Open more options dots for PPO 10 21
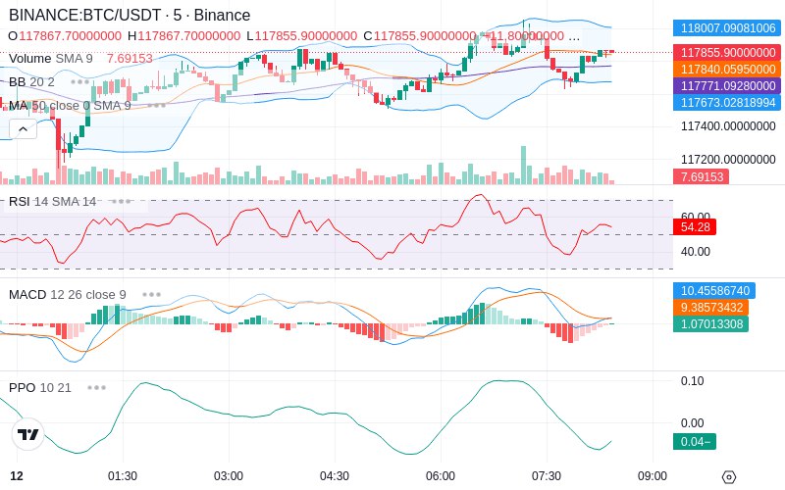Screen dimensions: 785x490 tap(96, 387)
